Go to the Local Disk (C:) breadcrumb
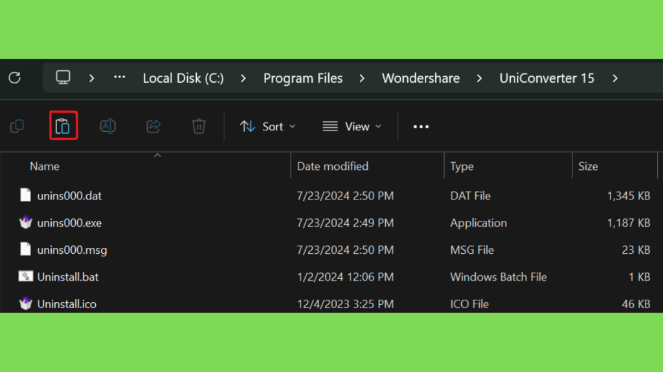This screenshot has height=372, width=663. pos(183,78)
